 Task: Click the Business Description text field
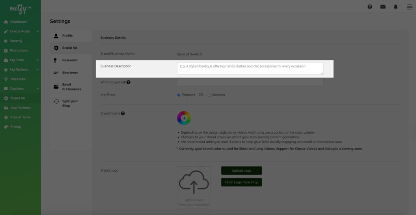(250, 68)
